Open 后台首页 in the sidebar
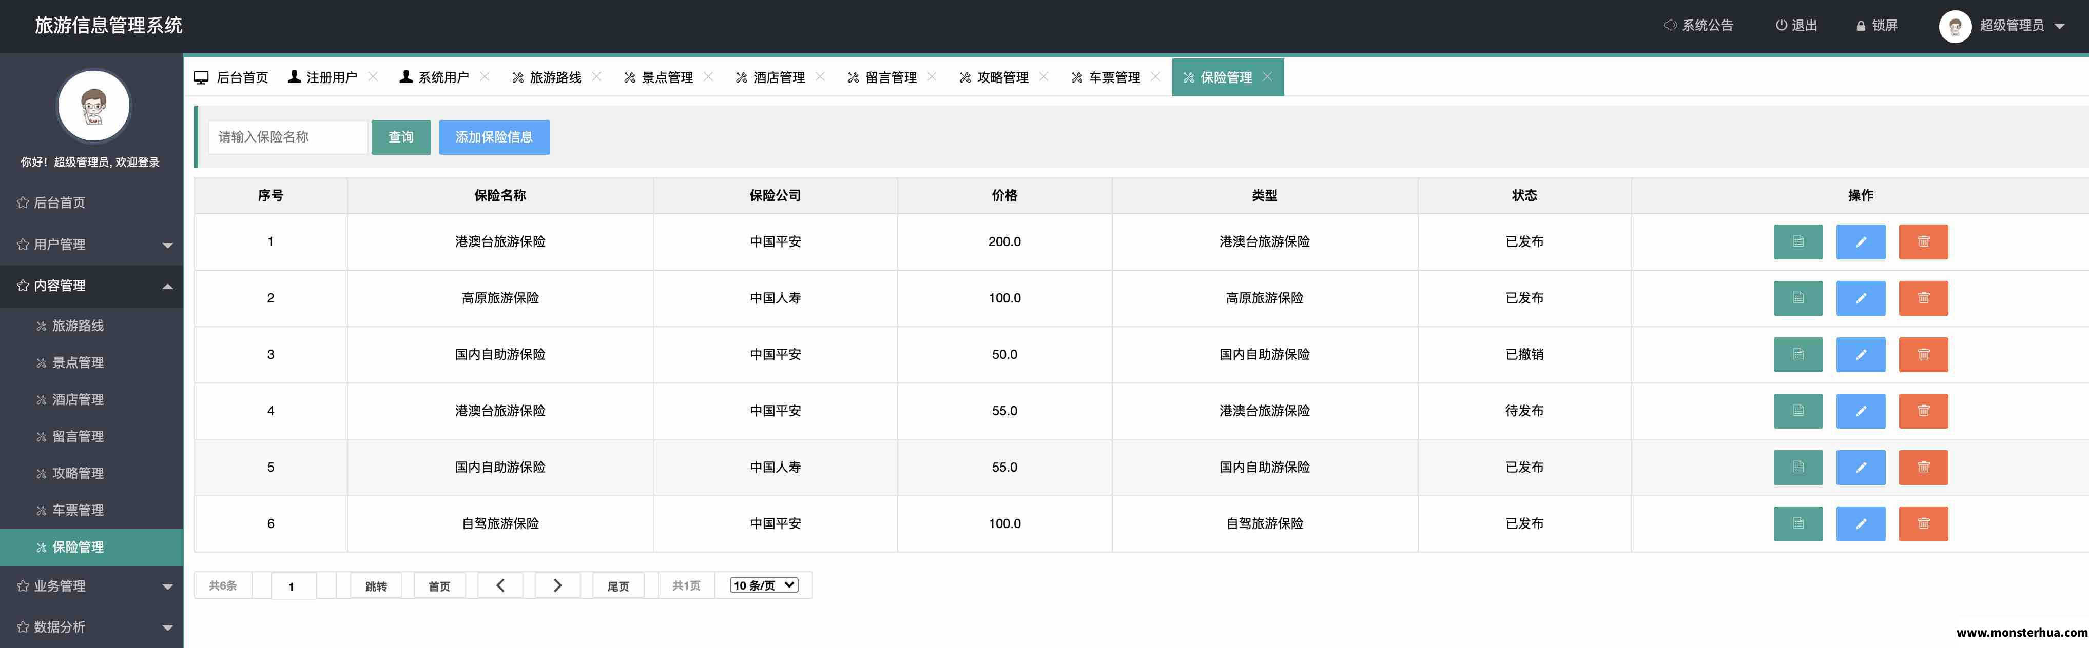 (x=92, y=202)
